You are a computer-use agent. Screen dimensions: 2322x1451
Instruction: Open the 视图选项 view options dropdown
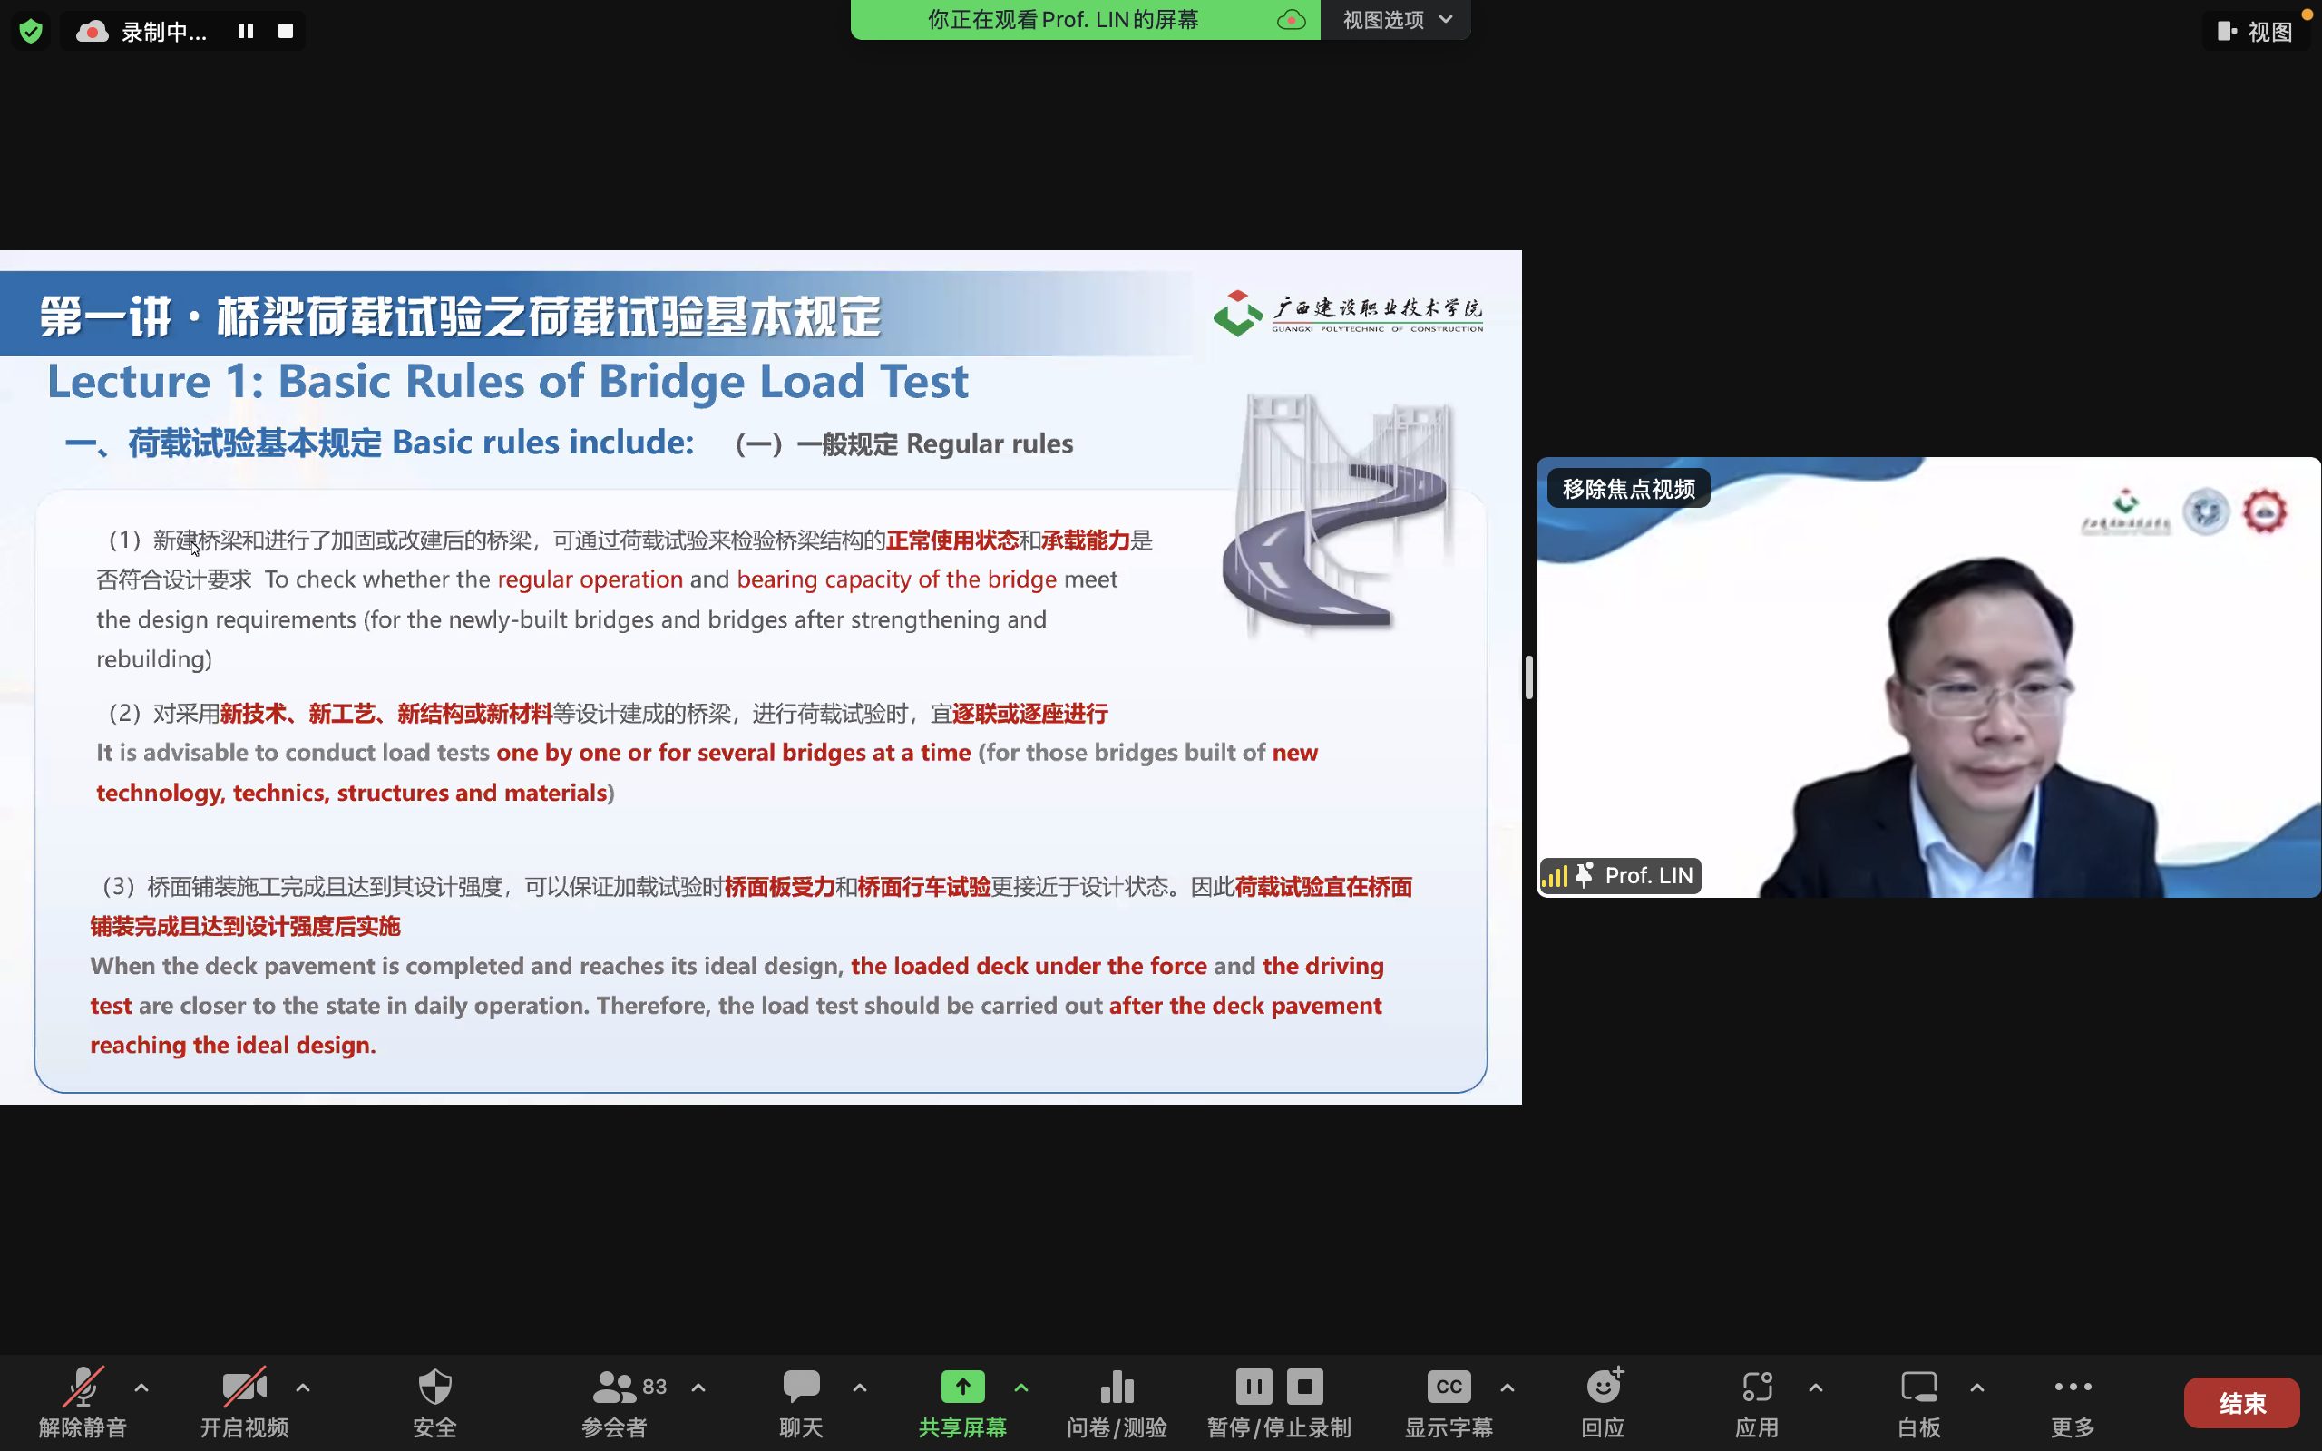[1396, 19]
